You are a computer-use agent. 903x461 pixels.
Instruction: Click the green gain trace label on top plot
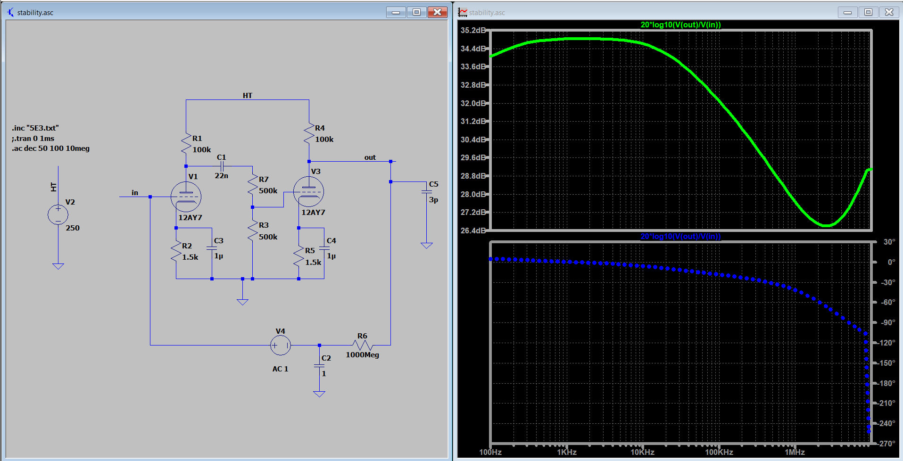[680, 25]
